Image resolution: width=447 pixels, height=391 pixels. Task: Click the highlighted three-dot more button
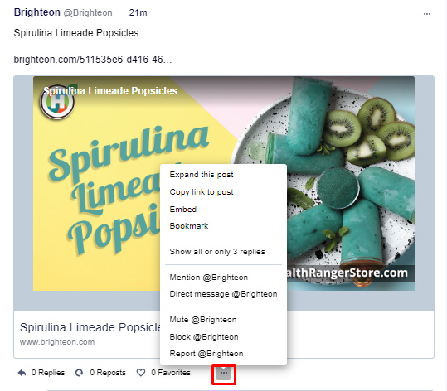224,373
